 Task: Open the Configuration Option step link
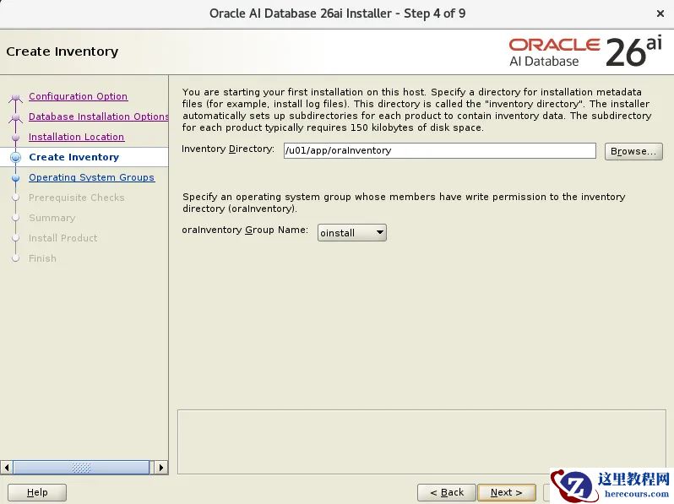point(79,96)
